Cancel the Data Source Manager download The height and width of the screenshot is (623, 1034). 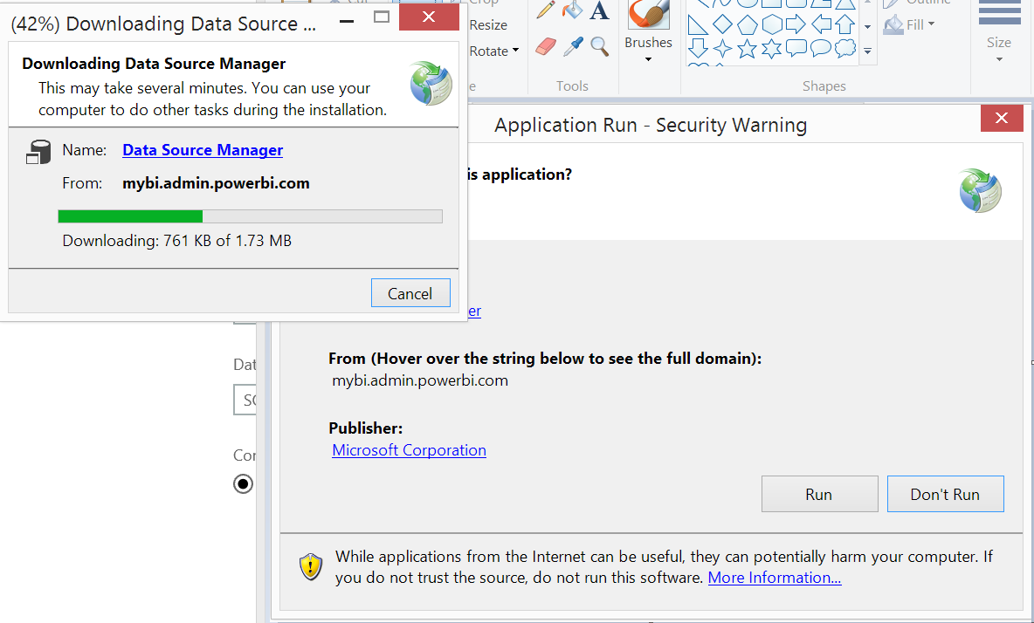[x=410, y=293]
